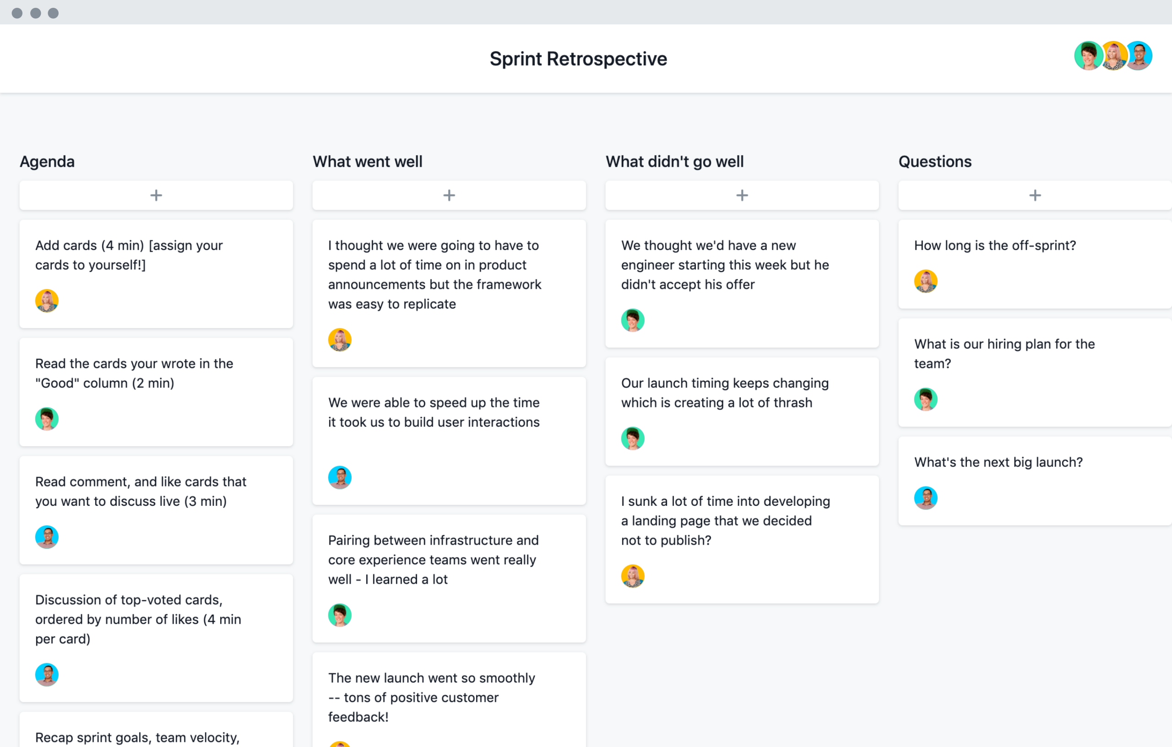The image size is (1172, 747).
Task: Open the Sprint Retrospective board title
Action: (586, 58)
